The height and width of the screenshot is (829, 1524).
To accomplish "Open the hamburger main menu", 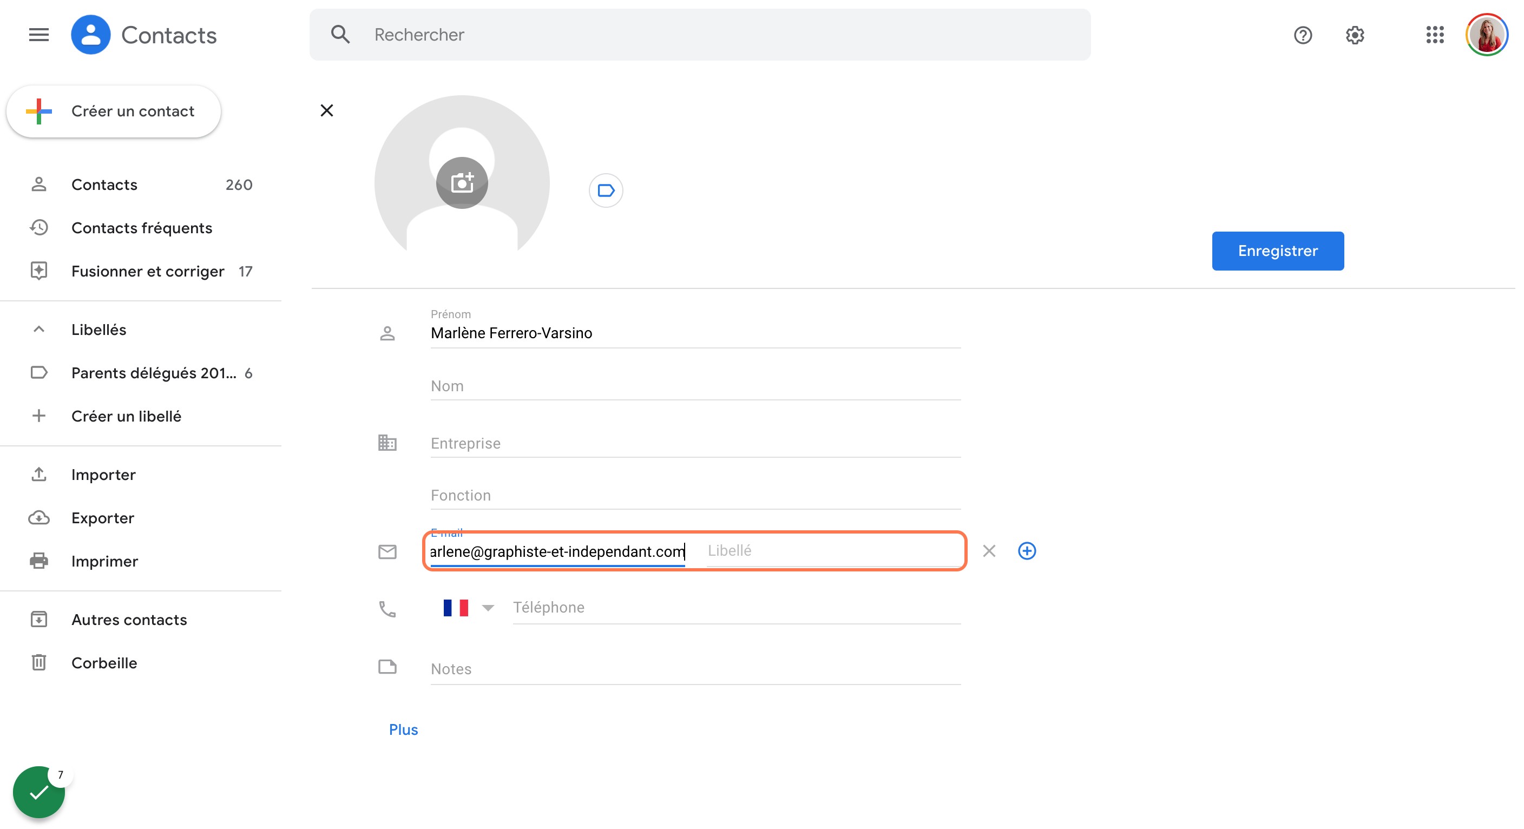I will (38, 35).
